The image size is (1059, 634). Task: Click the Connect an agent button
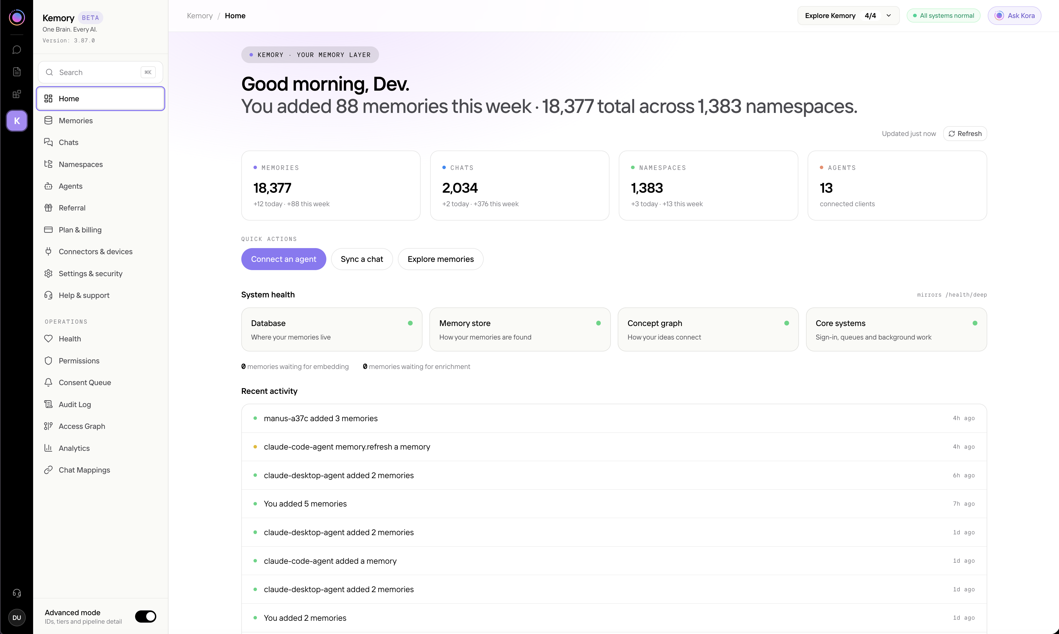283,259
